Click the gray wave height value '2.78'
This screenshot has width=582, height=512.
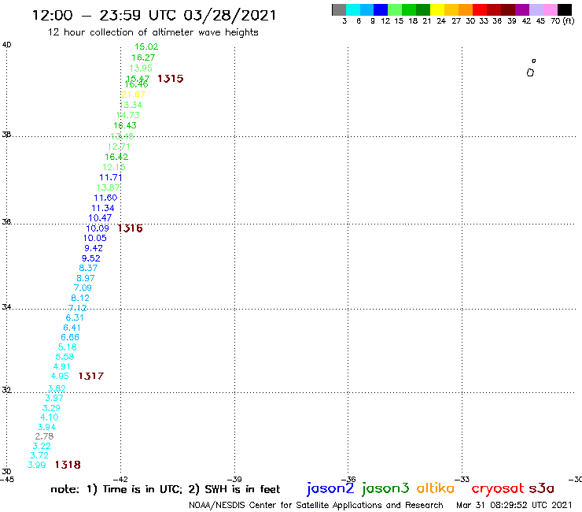click(45, 436)
